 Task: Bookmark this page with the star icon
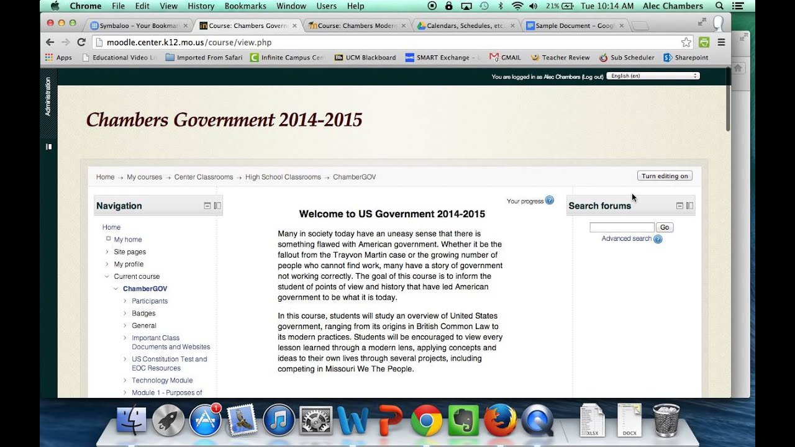point(686,42)
